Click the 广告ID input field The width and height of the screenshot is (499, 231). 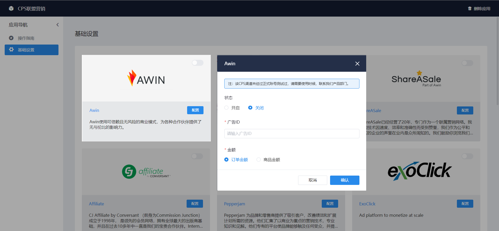click(292, 134)
